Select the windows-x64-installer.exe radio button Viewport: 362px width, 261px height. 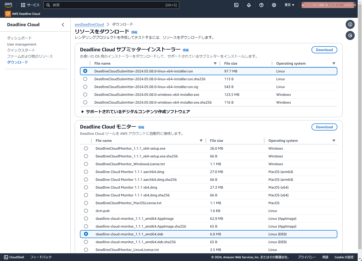[x=85, y=95]
